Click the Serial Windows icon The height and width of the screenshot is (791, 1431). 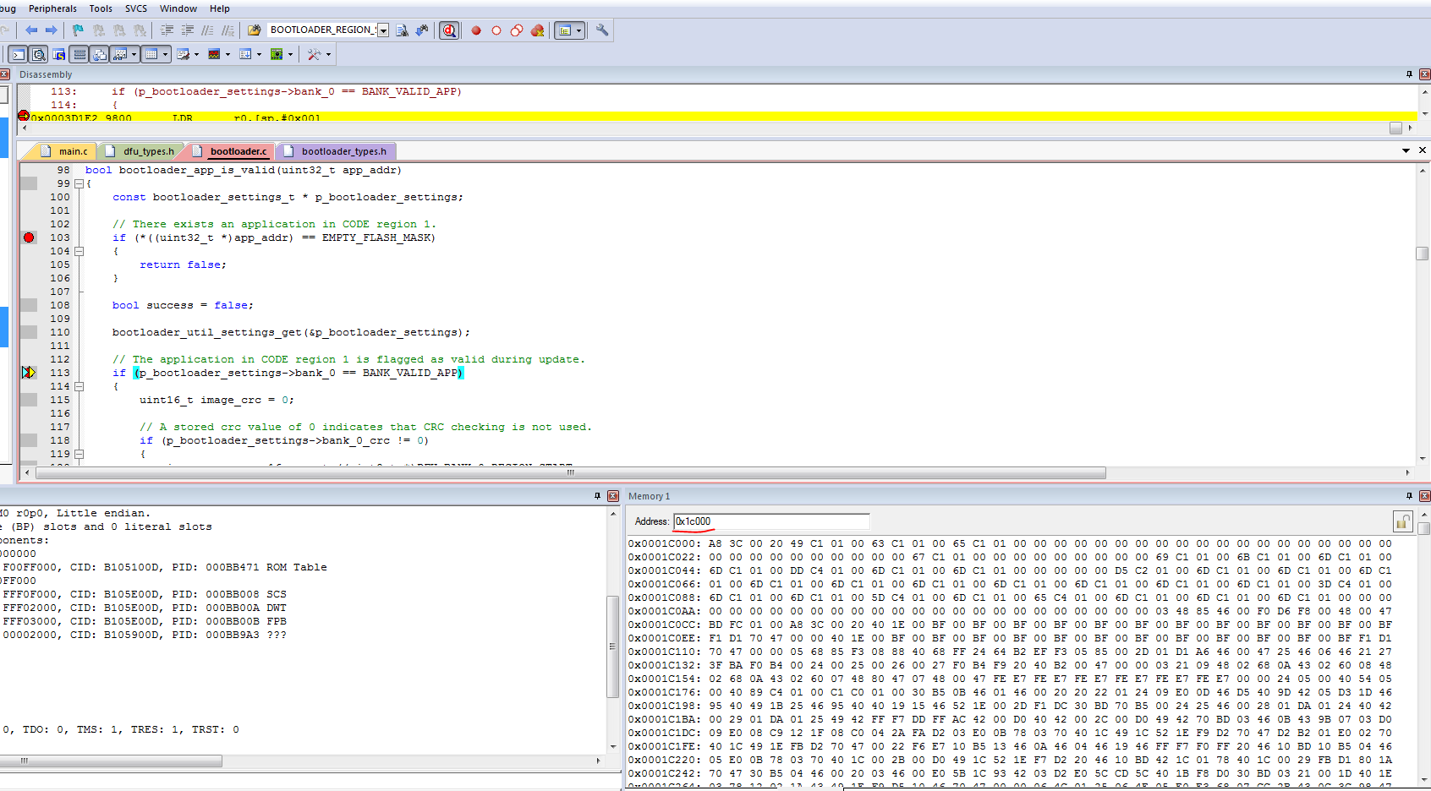tap(183, 54)
